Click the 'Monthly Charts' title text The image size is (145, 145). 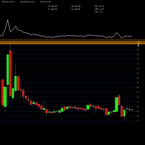[8, 2]
